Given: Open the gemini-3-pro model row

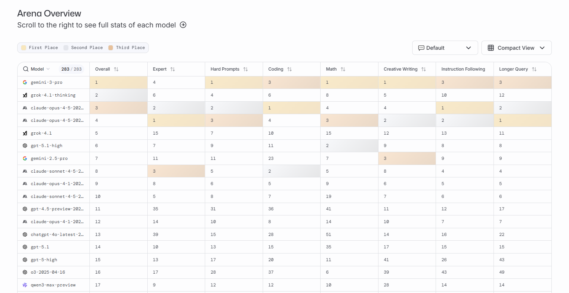Looking at the screenshot, I should pos(47,82).
